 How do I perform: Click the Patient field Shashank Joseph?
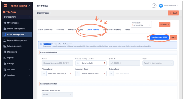pos(57,63)
